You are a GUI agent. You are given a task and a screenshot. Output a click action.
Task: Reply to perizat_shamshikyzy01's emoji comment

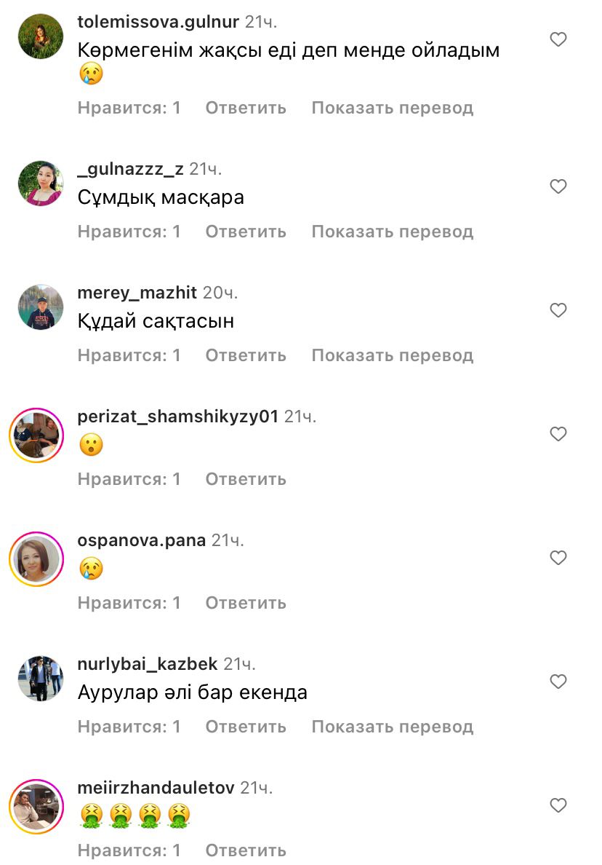[x=246, y=479]
